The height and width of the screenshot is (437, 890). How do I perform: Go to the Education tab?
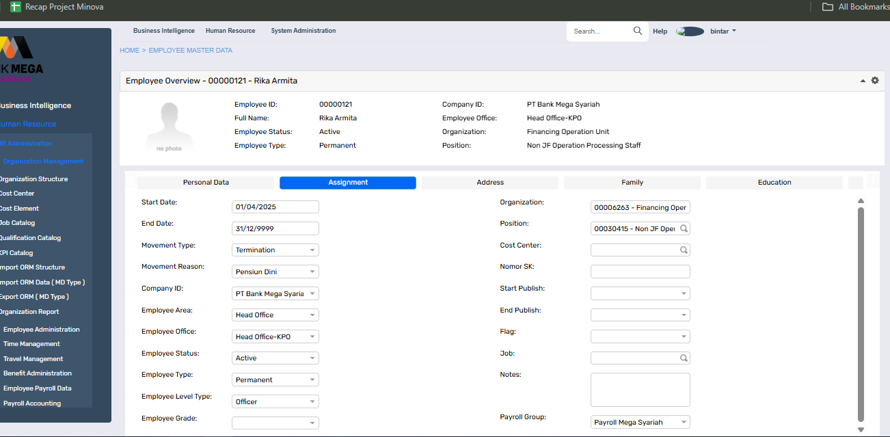coord(774,183)
